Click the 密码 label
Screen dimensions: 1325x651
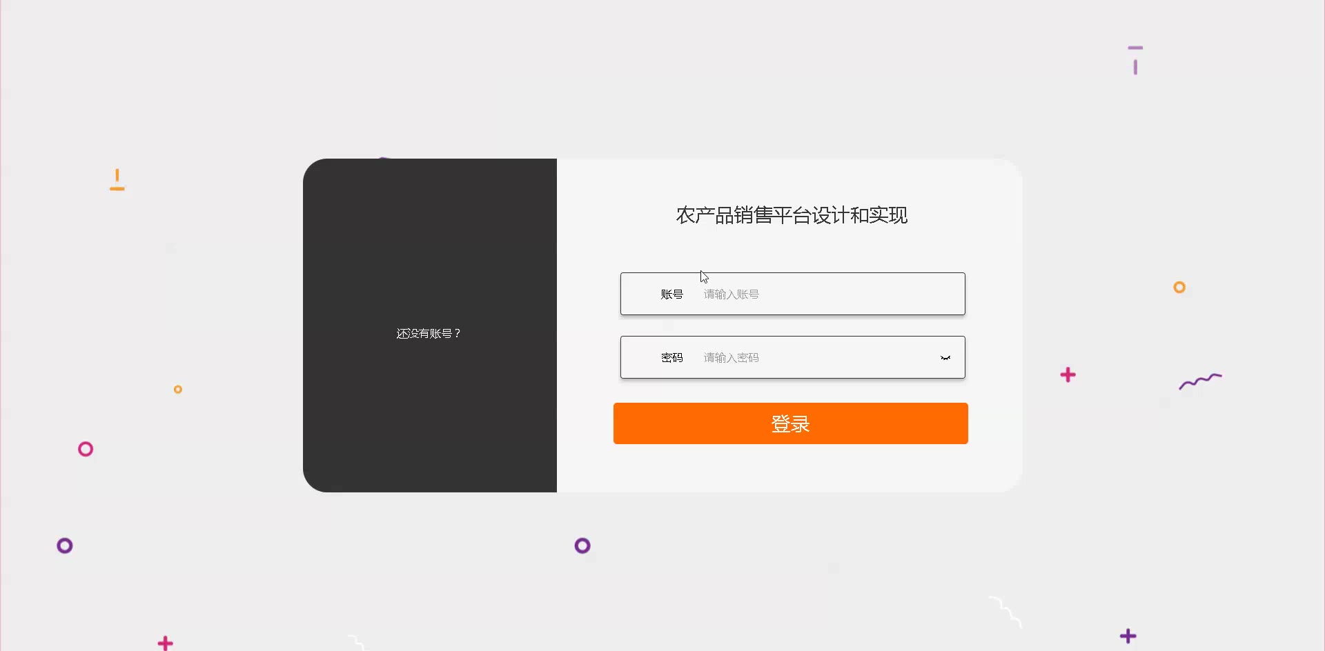[x=671, y=358]
